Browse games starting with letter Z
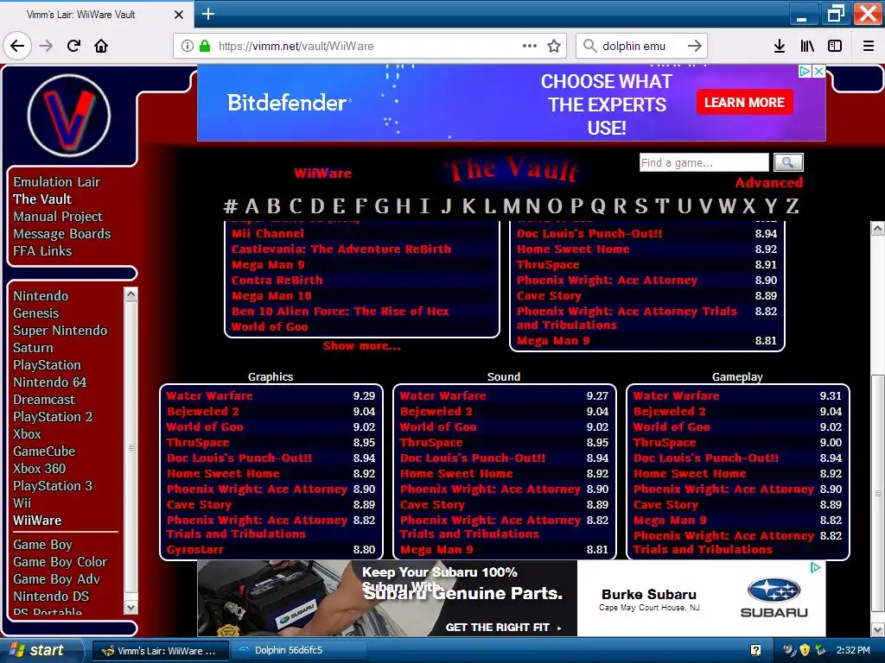Screen dimensions: 885x663 coord(793,206)
